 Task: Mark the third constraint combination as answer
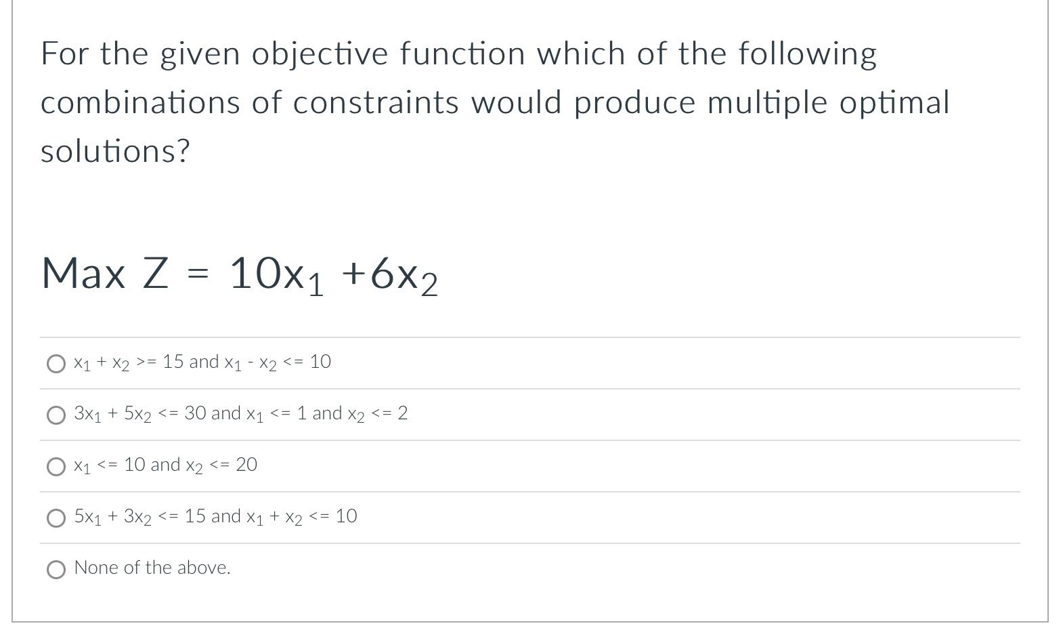(56, 467)
